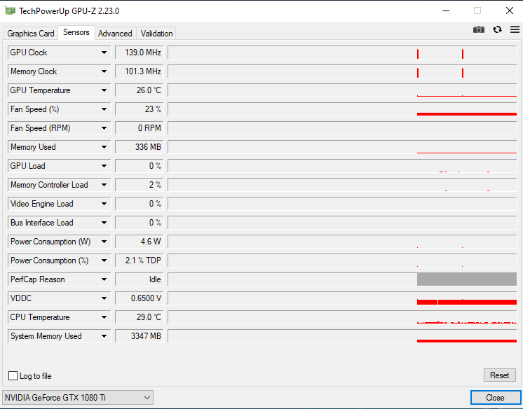The width and height of the screenshot is (523, 409).
Task: Open the Memory Controller Load dropdown
Action: pos(104,185)
